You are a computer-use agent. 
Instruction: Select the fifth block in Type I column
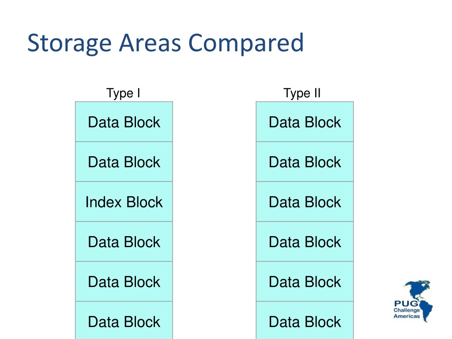pos(124,282)
